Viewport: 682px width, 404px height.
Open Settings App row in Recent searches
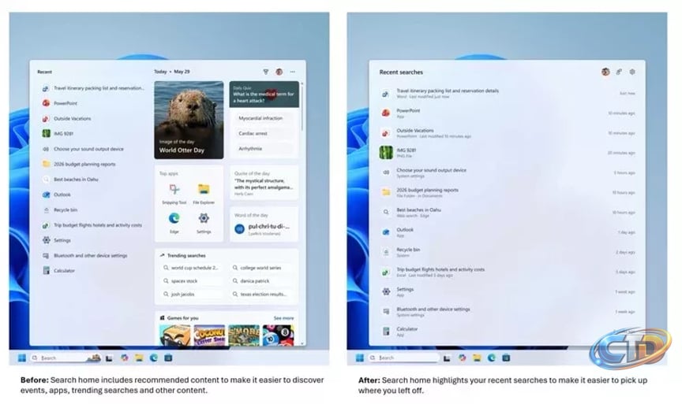click(507, 291)
